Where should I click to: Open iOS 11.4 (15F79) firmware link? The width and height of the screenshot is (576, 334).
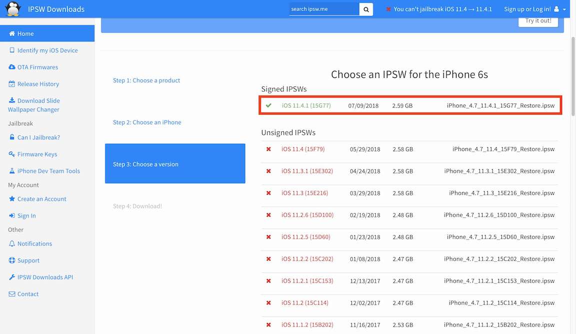pos(303,149)
